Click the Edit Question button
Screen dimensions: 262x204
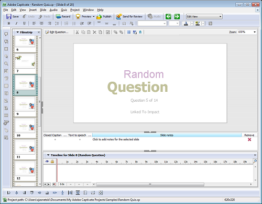57,32
